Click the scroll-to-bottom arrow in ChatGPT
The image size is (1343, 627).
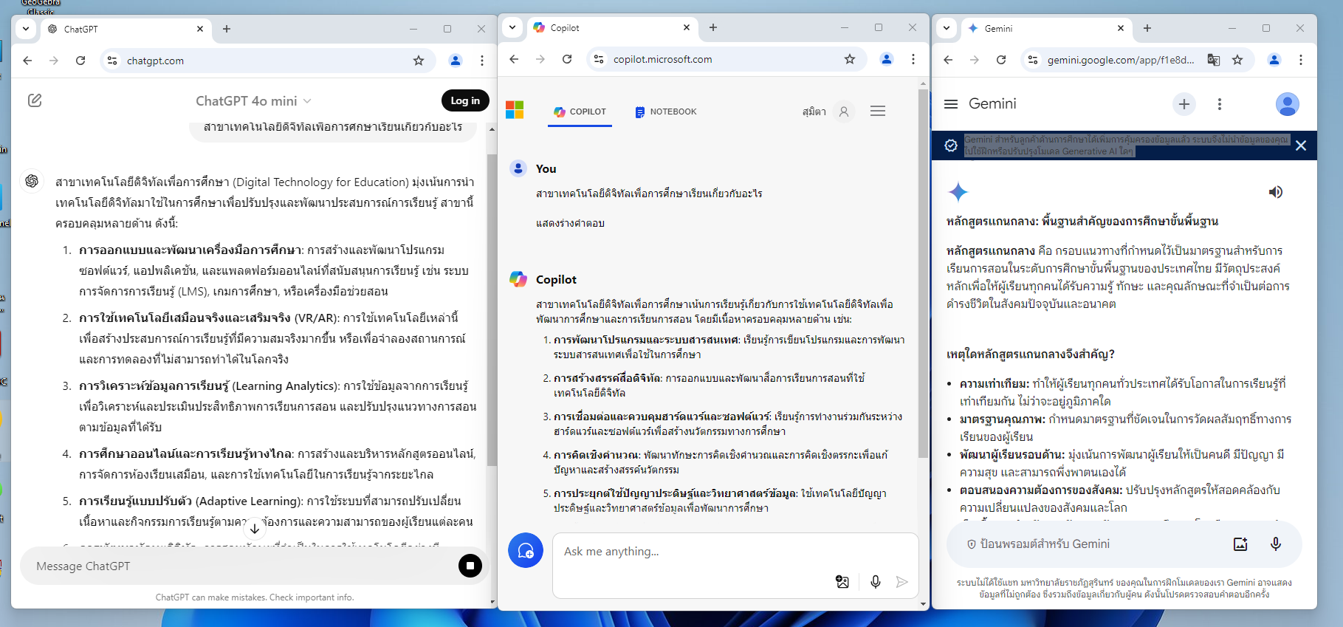click(254, 529)
